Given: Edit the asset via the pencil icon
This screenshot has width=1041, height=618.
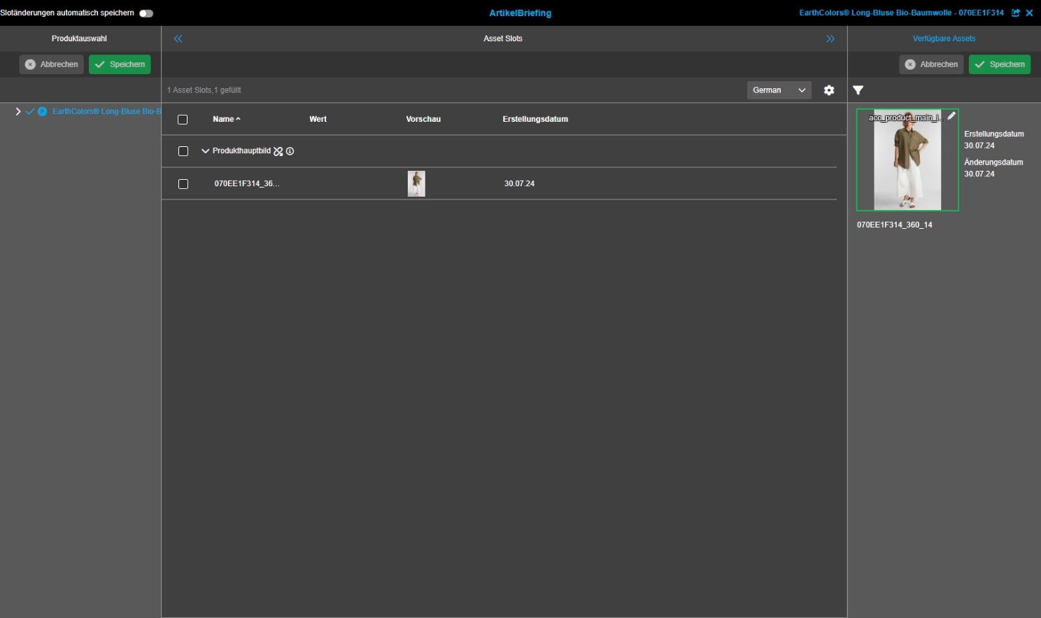Looking at the screenshot, I should click(x=951, y=116).
